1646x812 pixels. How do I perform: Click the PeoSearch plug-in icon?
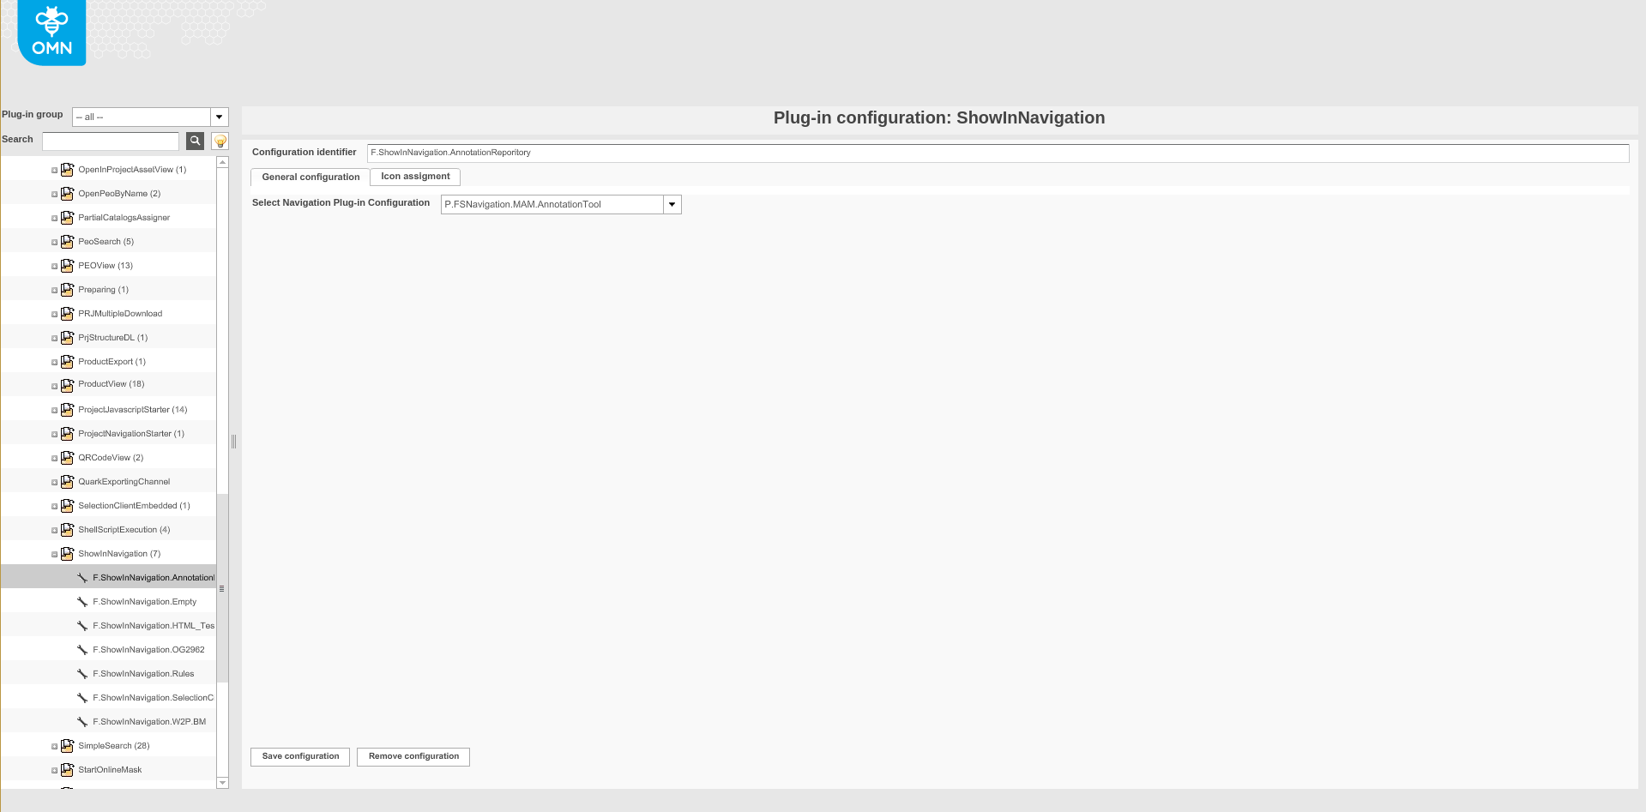(x=67, y=242)
